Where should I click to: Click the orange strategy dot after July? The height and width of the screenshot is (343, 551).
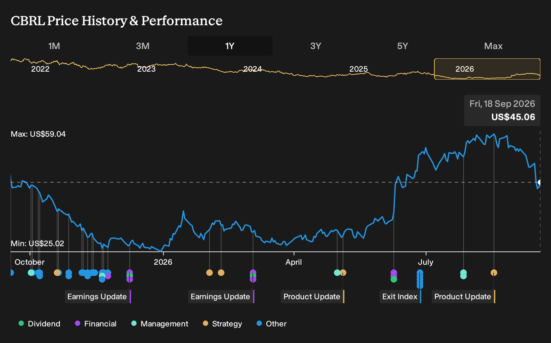pos(494,273)
